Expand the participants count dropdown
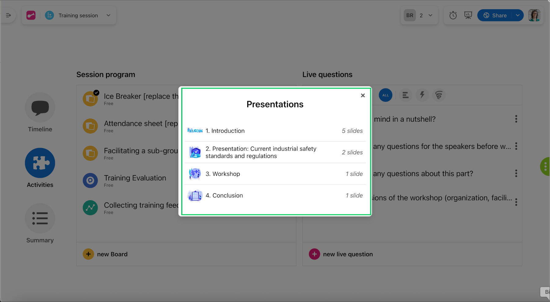Viewport: 550px width, 302px height. click(430, 15)
